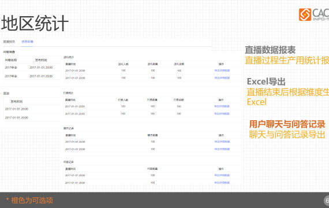The width and height of the screenshot is (329, 208).
Task: Click the round icon at bottom-right corner
Action: tap(327, 200)
